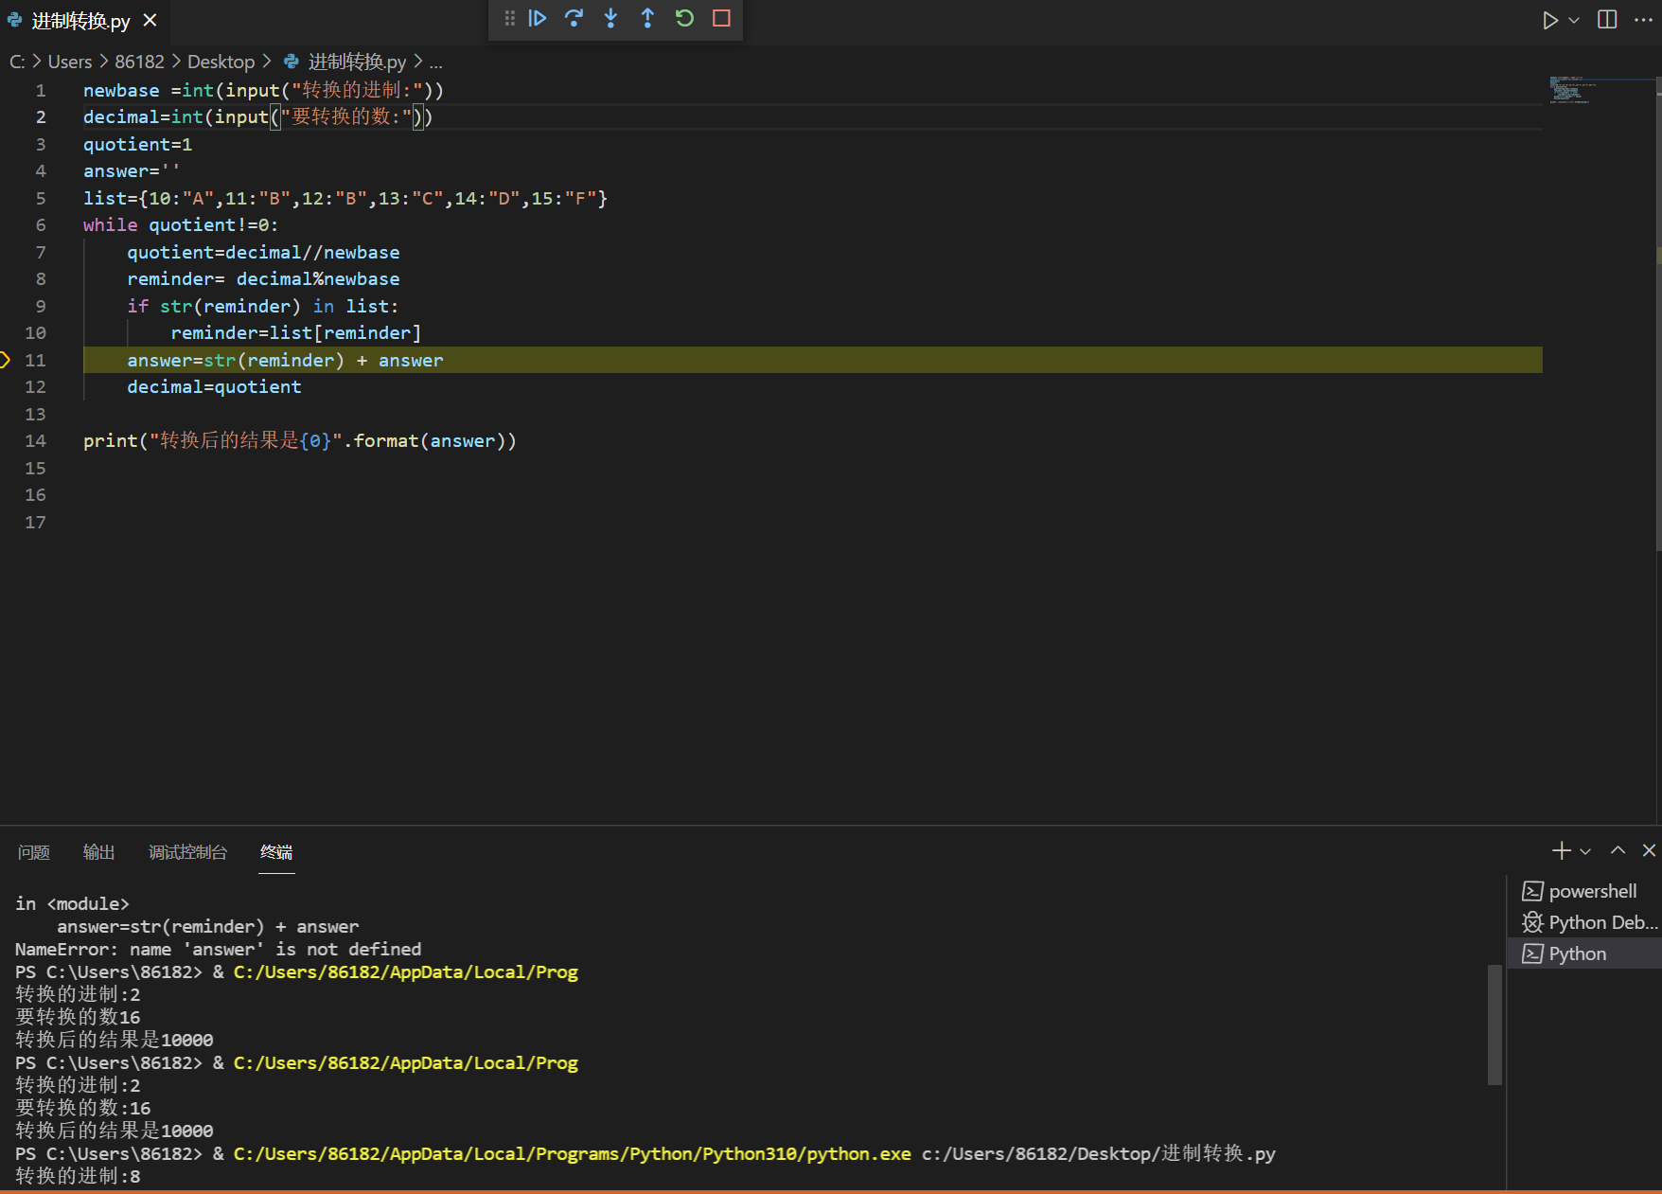
Task: Select the Python terminal entry
Action: click(1584, 953)
